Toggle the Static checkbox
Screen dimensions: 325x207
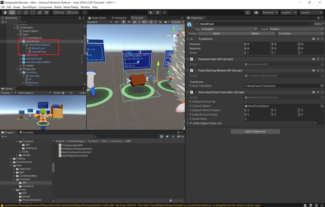tap(312, 24)
